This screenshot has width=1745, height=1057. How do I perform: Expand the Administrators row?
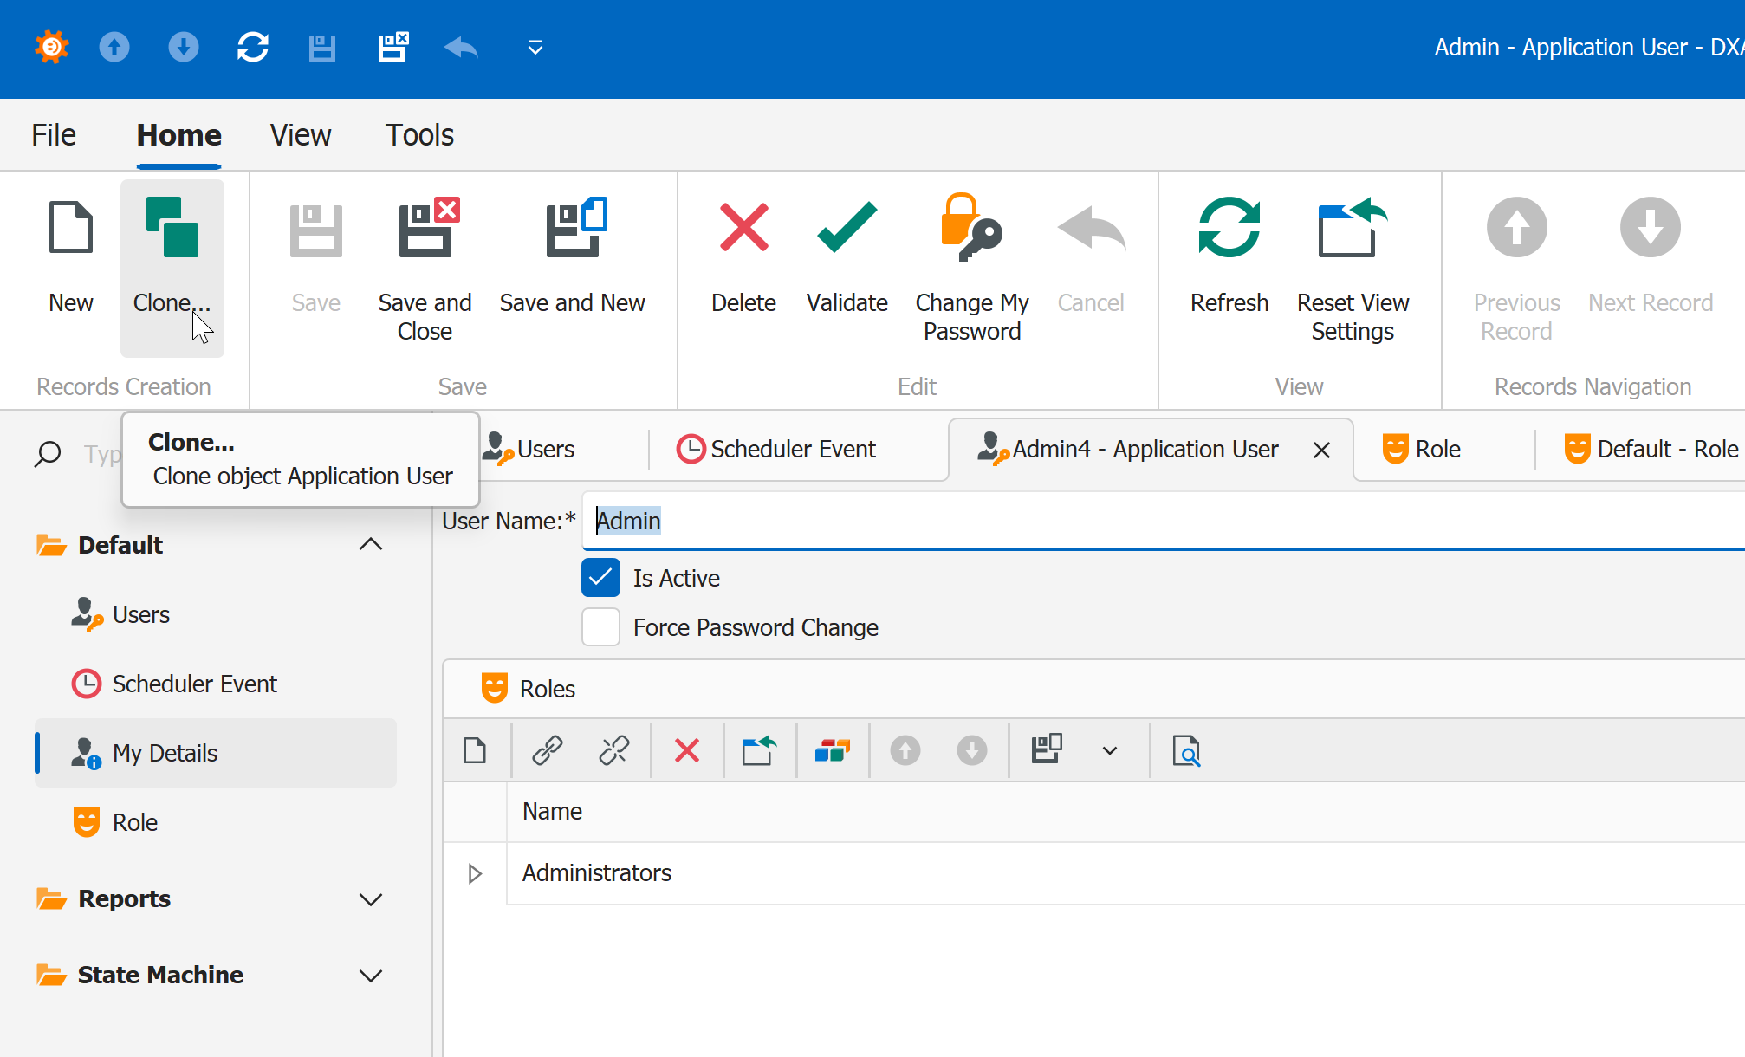pyautogui.click(x=475, y=873)
